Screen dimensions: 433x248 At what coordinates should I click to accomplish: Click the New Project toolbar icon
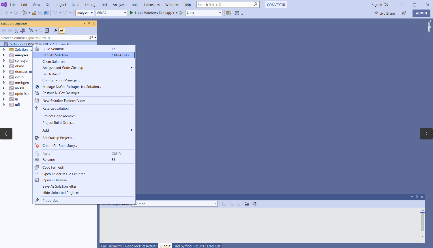coord(25,13)
